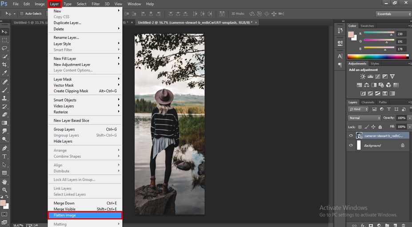Click the foreground color swatch in toolbox
Image resolution: width=412 pixels, height=227 pixels.
[x=3, y=203]
